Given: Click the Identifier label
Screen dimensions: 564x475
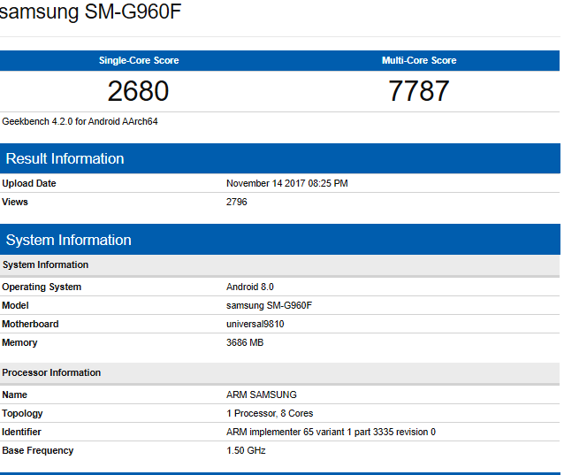Looking at the screenshot, I should pyautogui.click(x=21, y=433).
